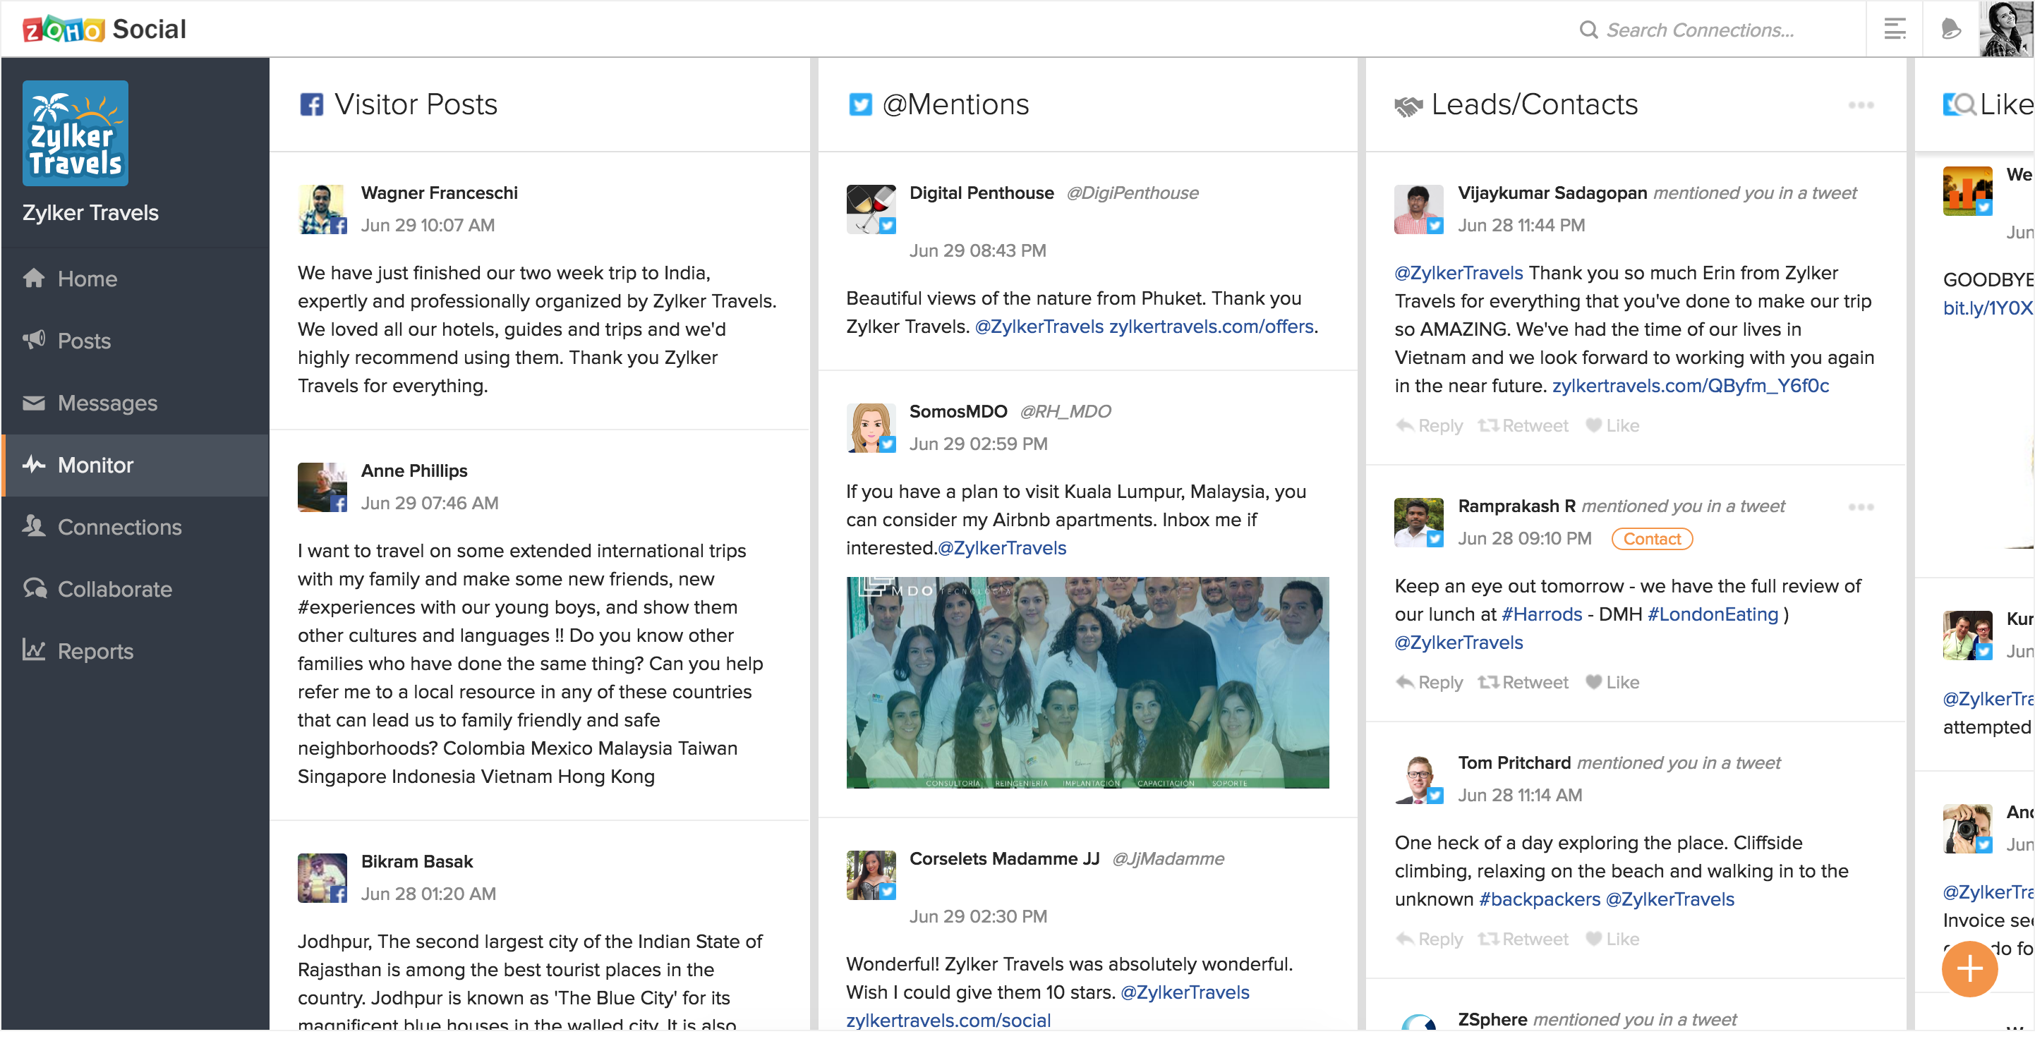2035x1058 pixels.
Task: Open Messages in sidebar
Action: (x=107, y=403)
